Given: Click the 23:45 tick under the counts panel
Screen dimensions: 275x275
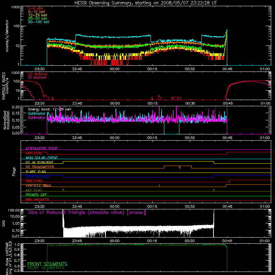Looking at the screenshot, I should coord(77,69).
